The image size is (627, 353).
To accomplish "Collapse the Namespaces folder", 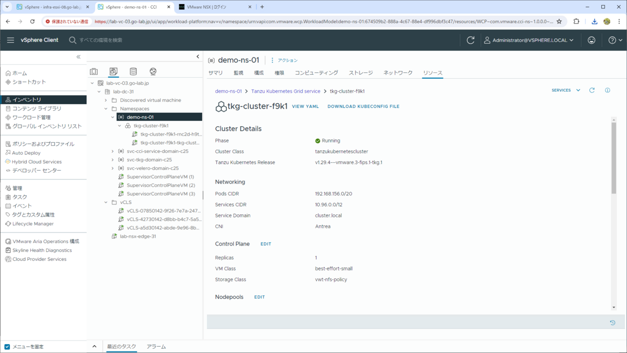I will (106, 109).
